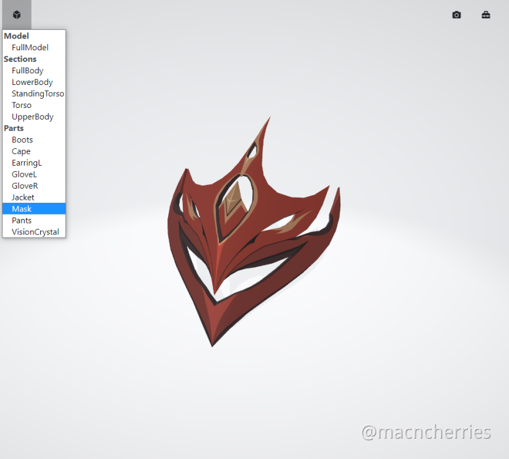This screenshot has width=509, height=459.
Task: Choose UpperBody from Sections
Action: tap(32, 117)
